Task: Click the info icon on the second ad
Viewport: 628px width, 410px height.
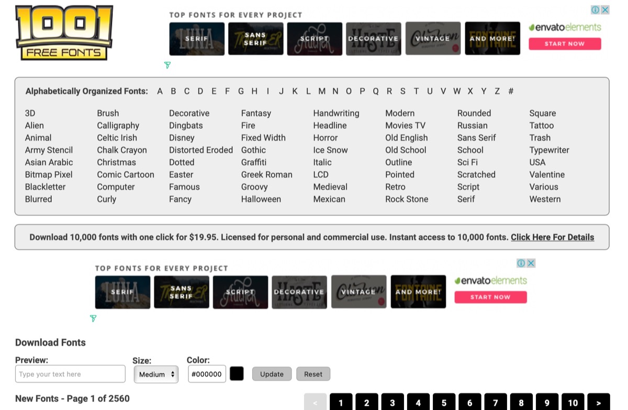Action: point(521,263)
